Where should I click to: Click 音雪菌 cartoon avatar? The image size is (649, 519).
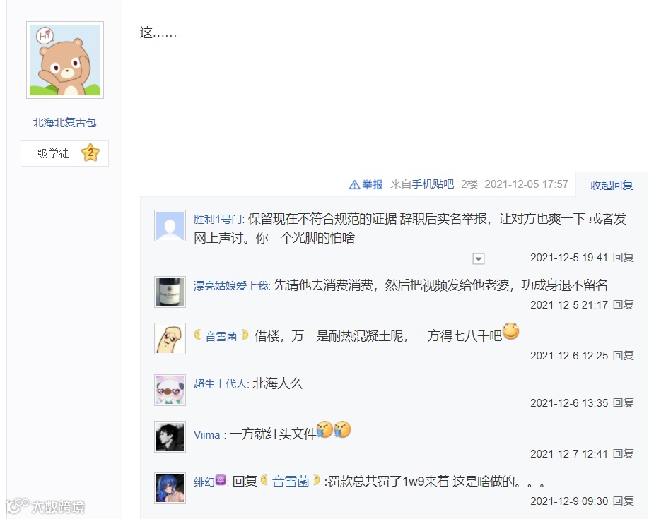(170, 339)
